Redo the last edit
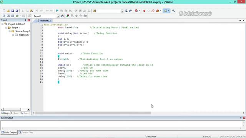Screen dimensions: 246x138 point(42,11)
